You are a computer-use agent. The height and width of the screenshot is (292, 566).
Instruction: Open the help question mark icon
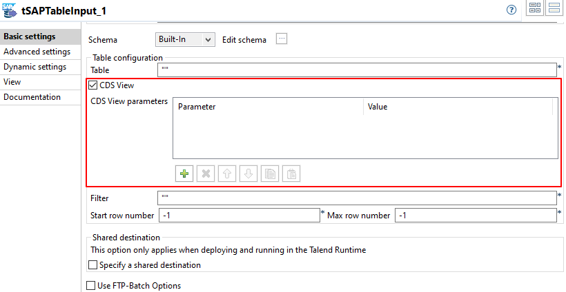point(511,10)
